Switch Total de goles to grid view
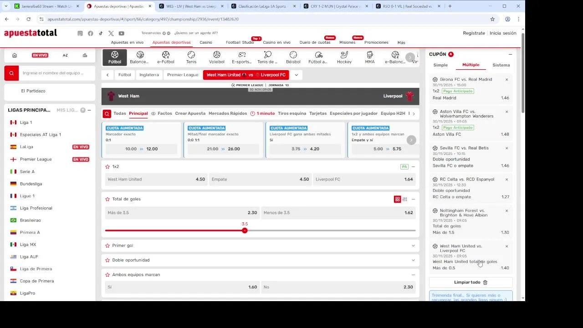 (x=397, y=199)
